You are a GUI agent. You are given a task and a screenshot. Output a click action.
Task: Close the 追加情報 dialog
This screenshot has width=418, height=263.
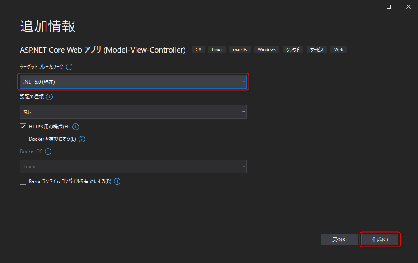click(x=409, y=7)
